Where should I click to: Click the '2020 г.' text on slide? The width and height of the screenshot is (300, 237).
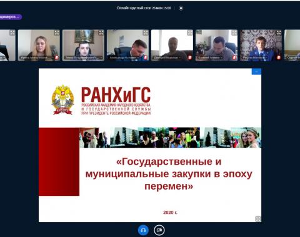pos(170,212)
